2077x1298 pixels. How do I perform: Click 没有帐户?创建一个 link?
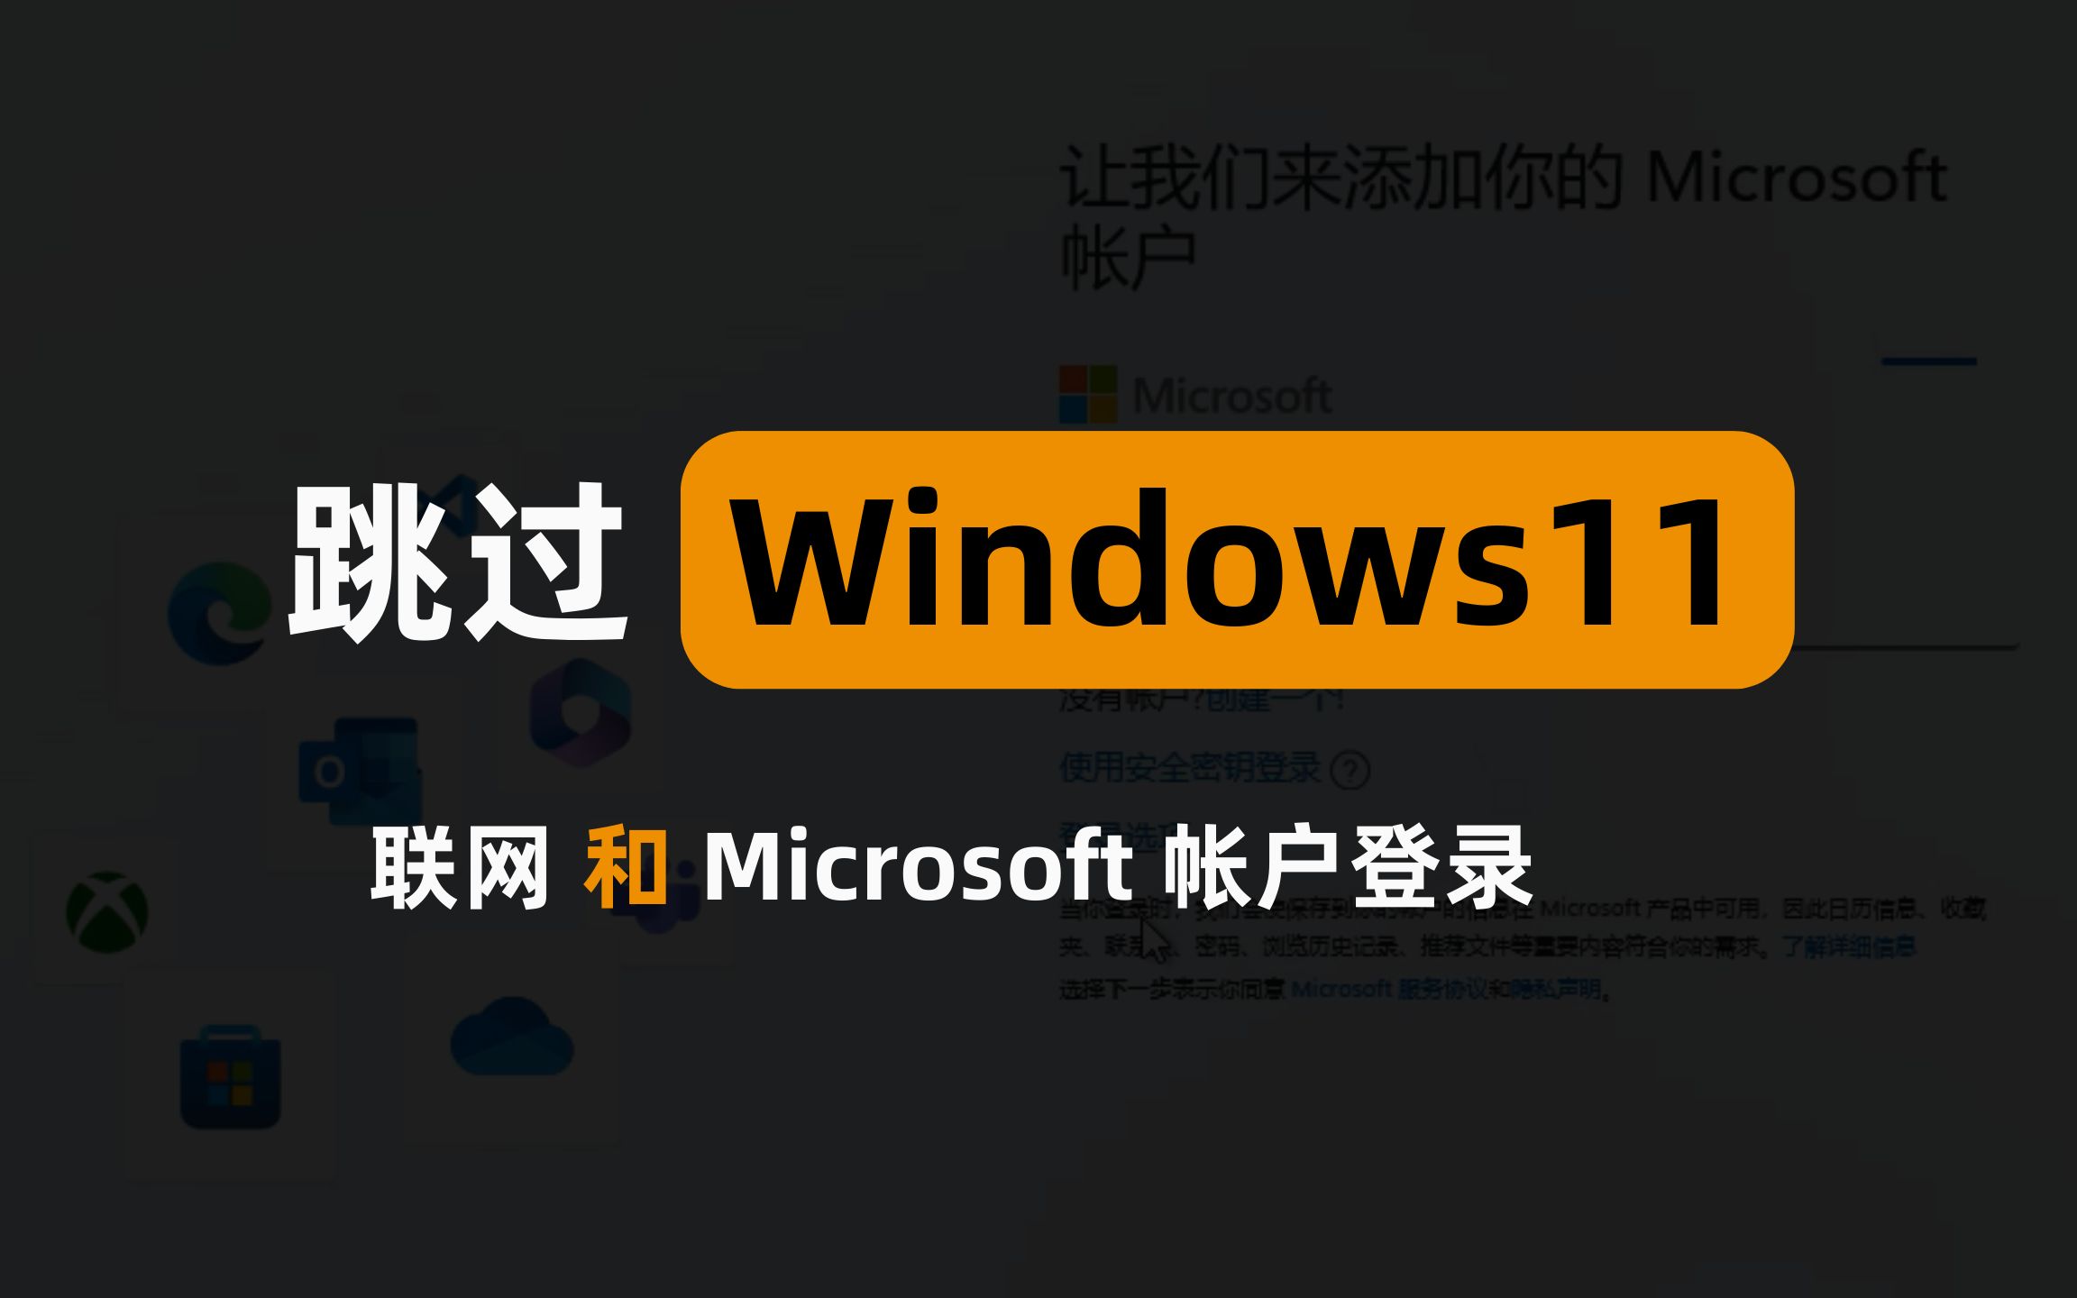click(1181, 704)
